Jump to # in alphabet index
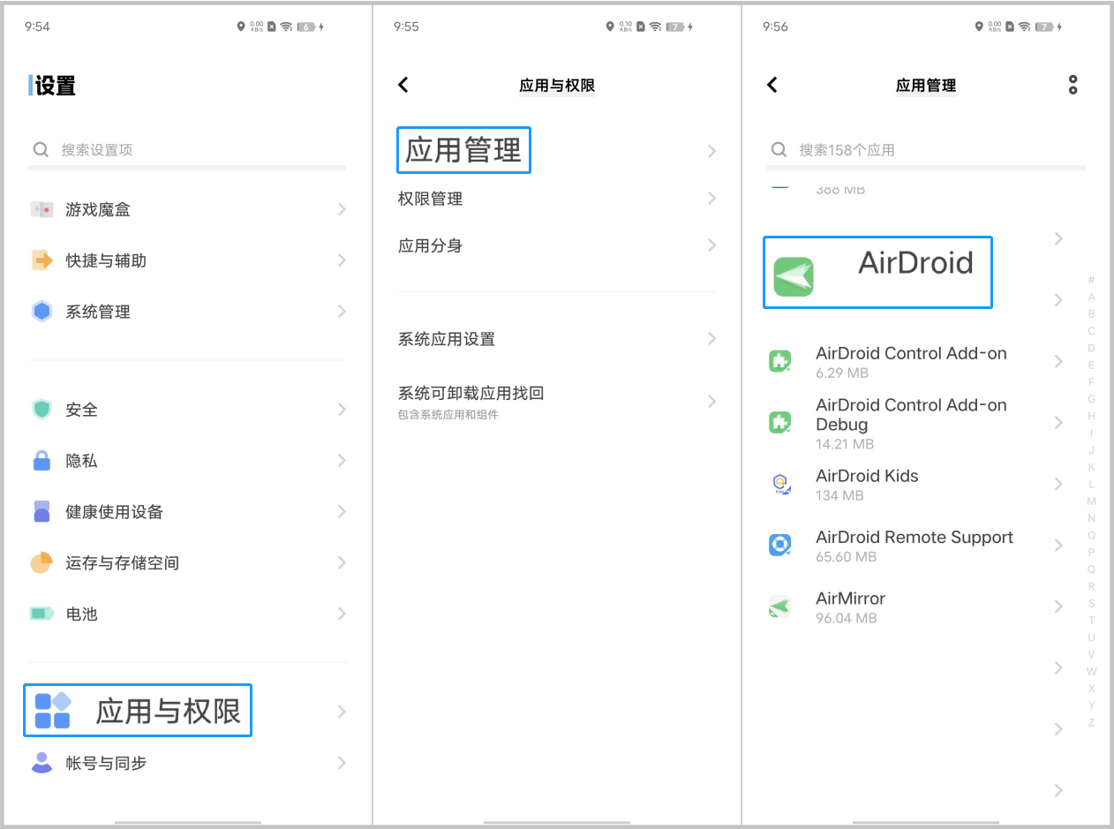The width and height of the screenshot is (1114, 829). [1091, 280]
